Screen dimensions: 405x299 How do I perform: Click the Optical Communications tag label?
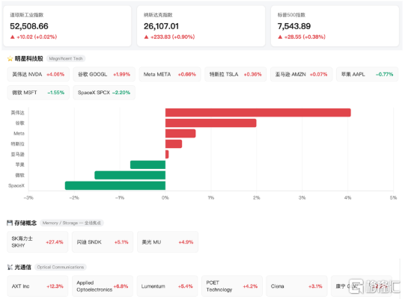pyautogui.click(x=61, y=267)
